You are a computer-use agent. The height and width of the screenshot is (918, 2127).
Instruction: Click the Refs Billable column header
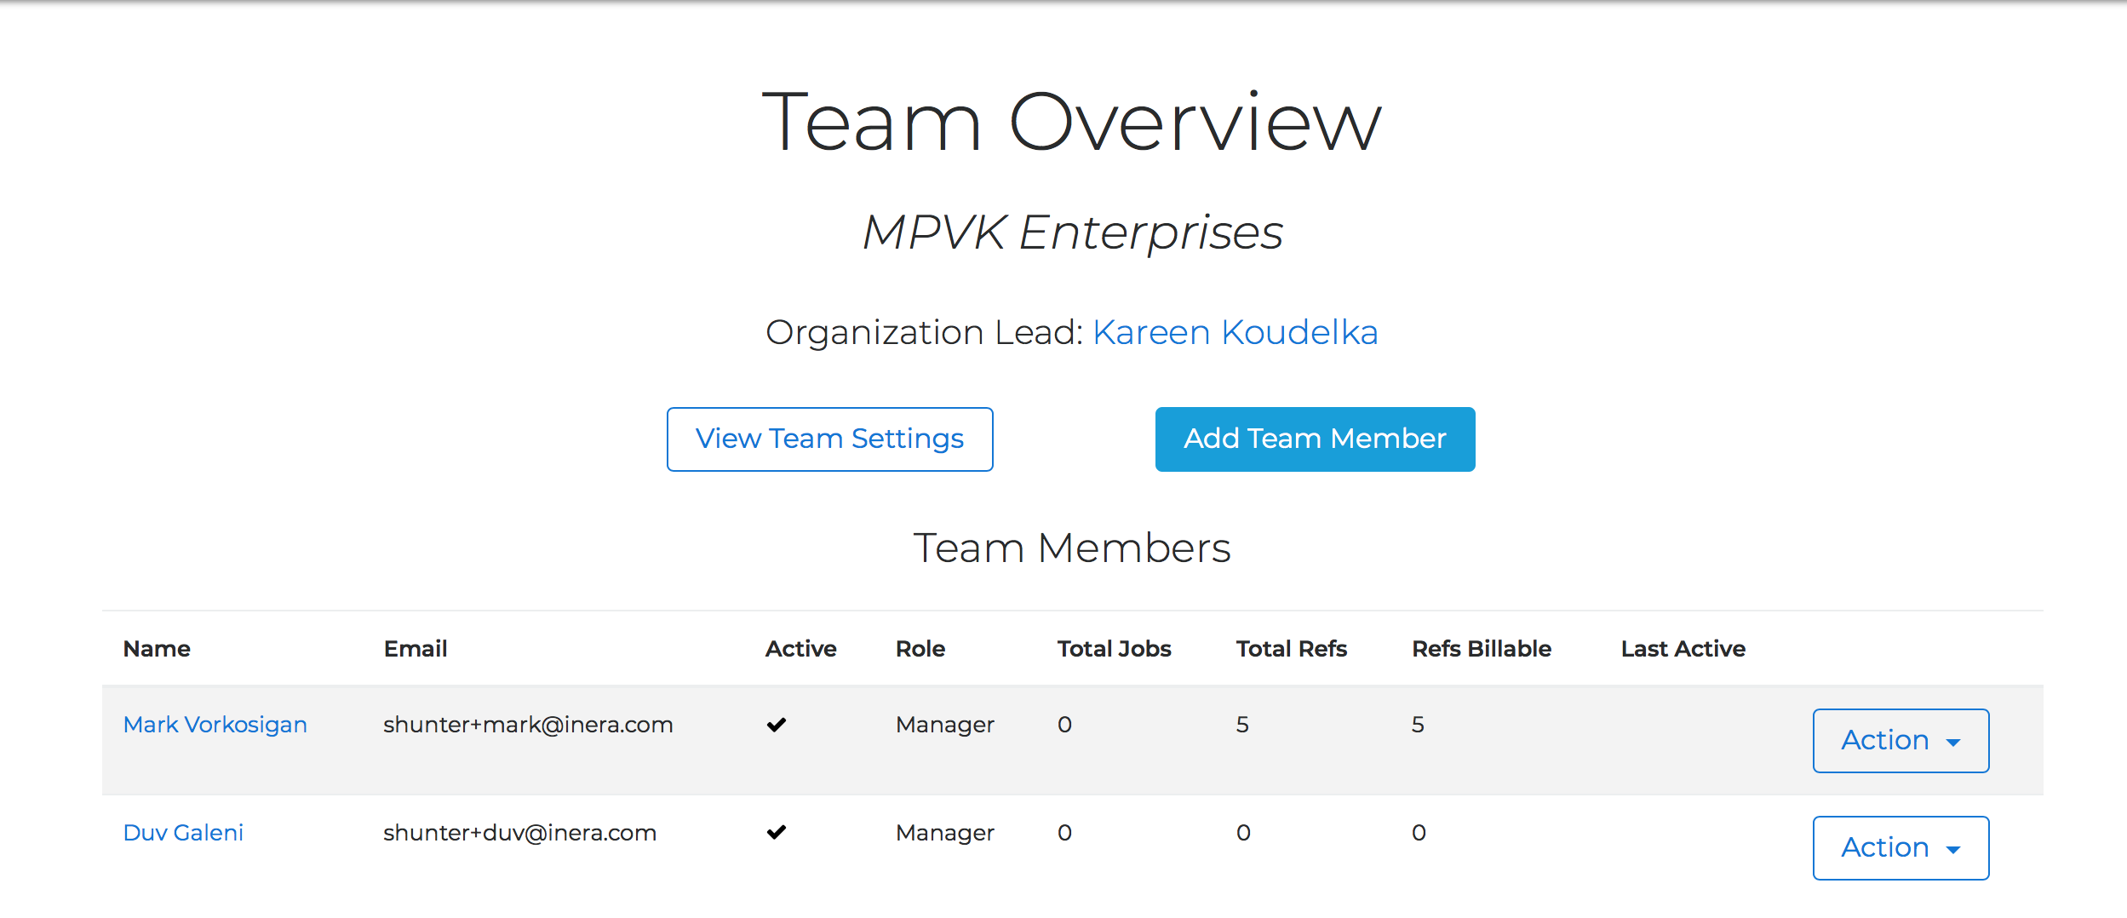click(1481, 649)
